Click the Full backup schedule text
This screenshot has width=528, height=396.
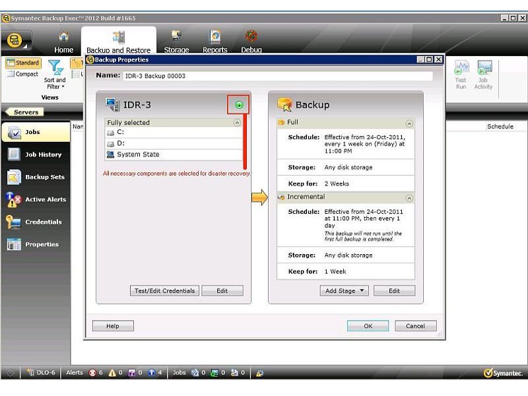click(365, 144)
